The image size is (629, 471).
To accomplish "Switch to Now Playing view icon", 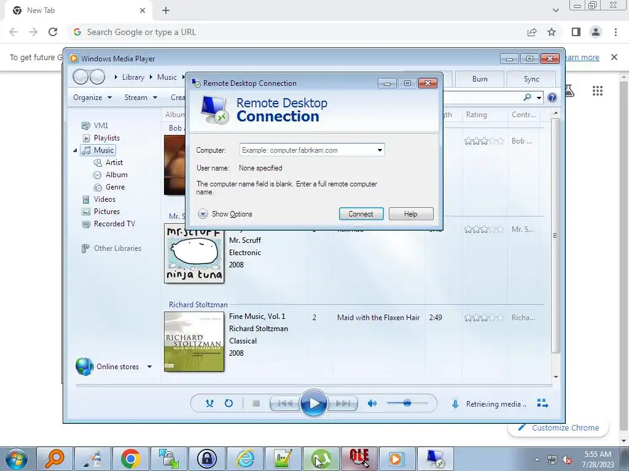I will click(542, 404).
